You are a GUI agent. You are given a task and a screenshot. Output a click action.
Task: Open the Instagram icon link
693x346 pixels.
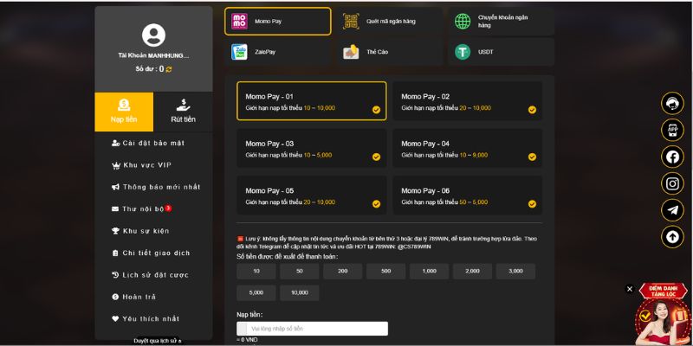(x=672, y=183)
